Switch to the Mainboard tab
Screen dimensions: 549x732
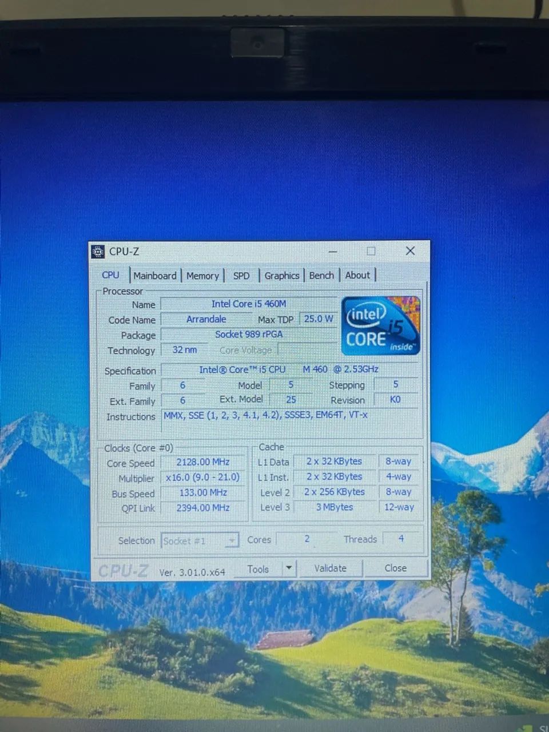(155, 276)
